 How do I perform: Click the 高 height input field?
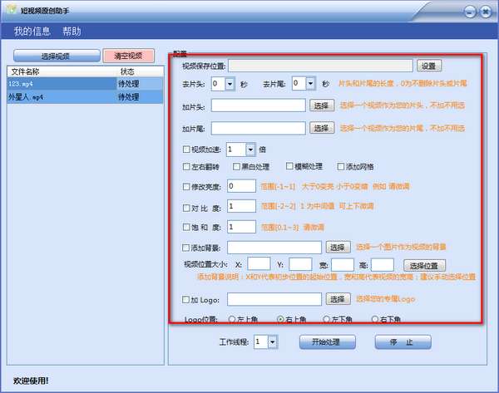pos(383,264)
